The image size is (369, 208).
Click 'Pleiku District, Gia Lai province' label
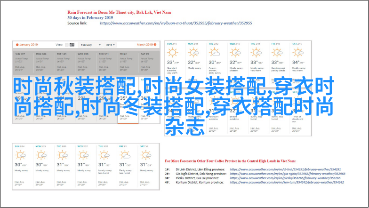point(197,178)
